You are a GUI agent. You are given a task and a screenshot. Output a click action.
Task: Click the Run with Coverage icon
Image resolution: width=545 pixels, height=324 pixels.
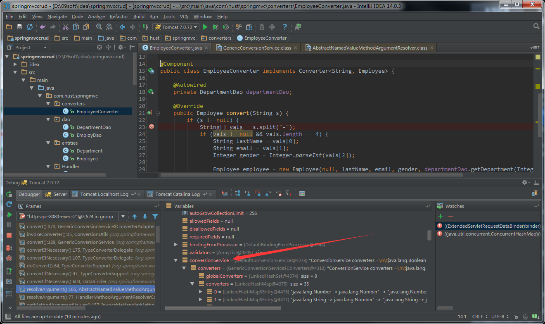tap(226, 27)
